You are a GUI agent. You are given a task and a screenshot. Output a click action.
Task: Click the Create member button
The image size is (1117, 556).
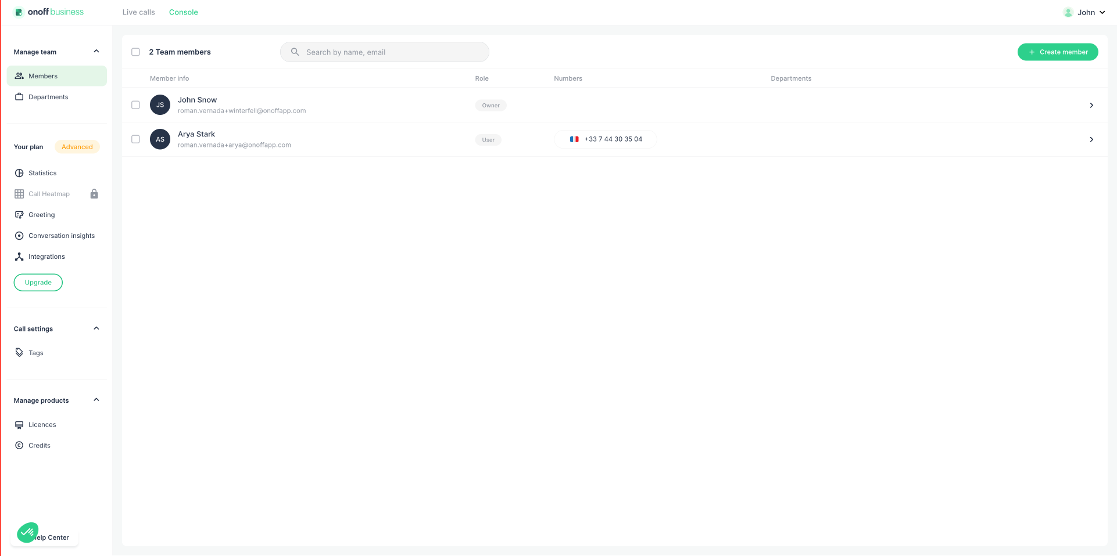[1058, 52]
